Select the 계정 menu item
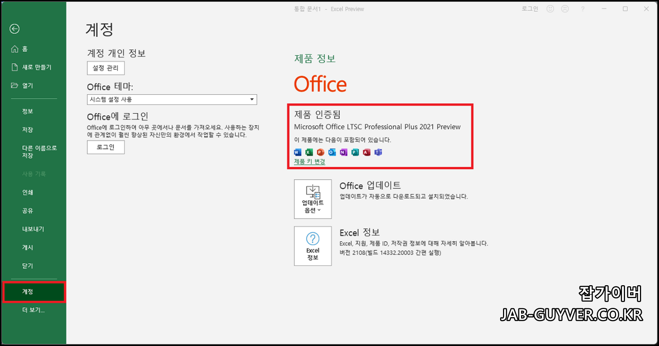 [x=27, y=291]
